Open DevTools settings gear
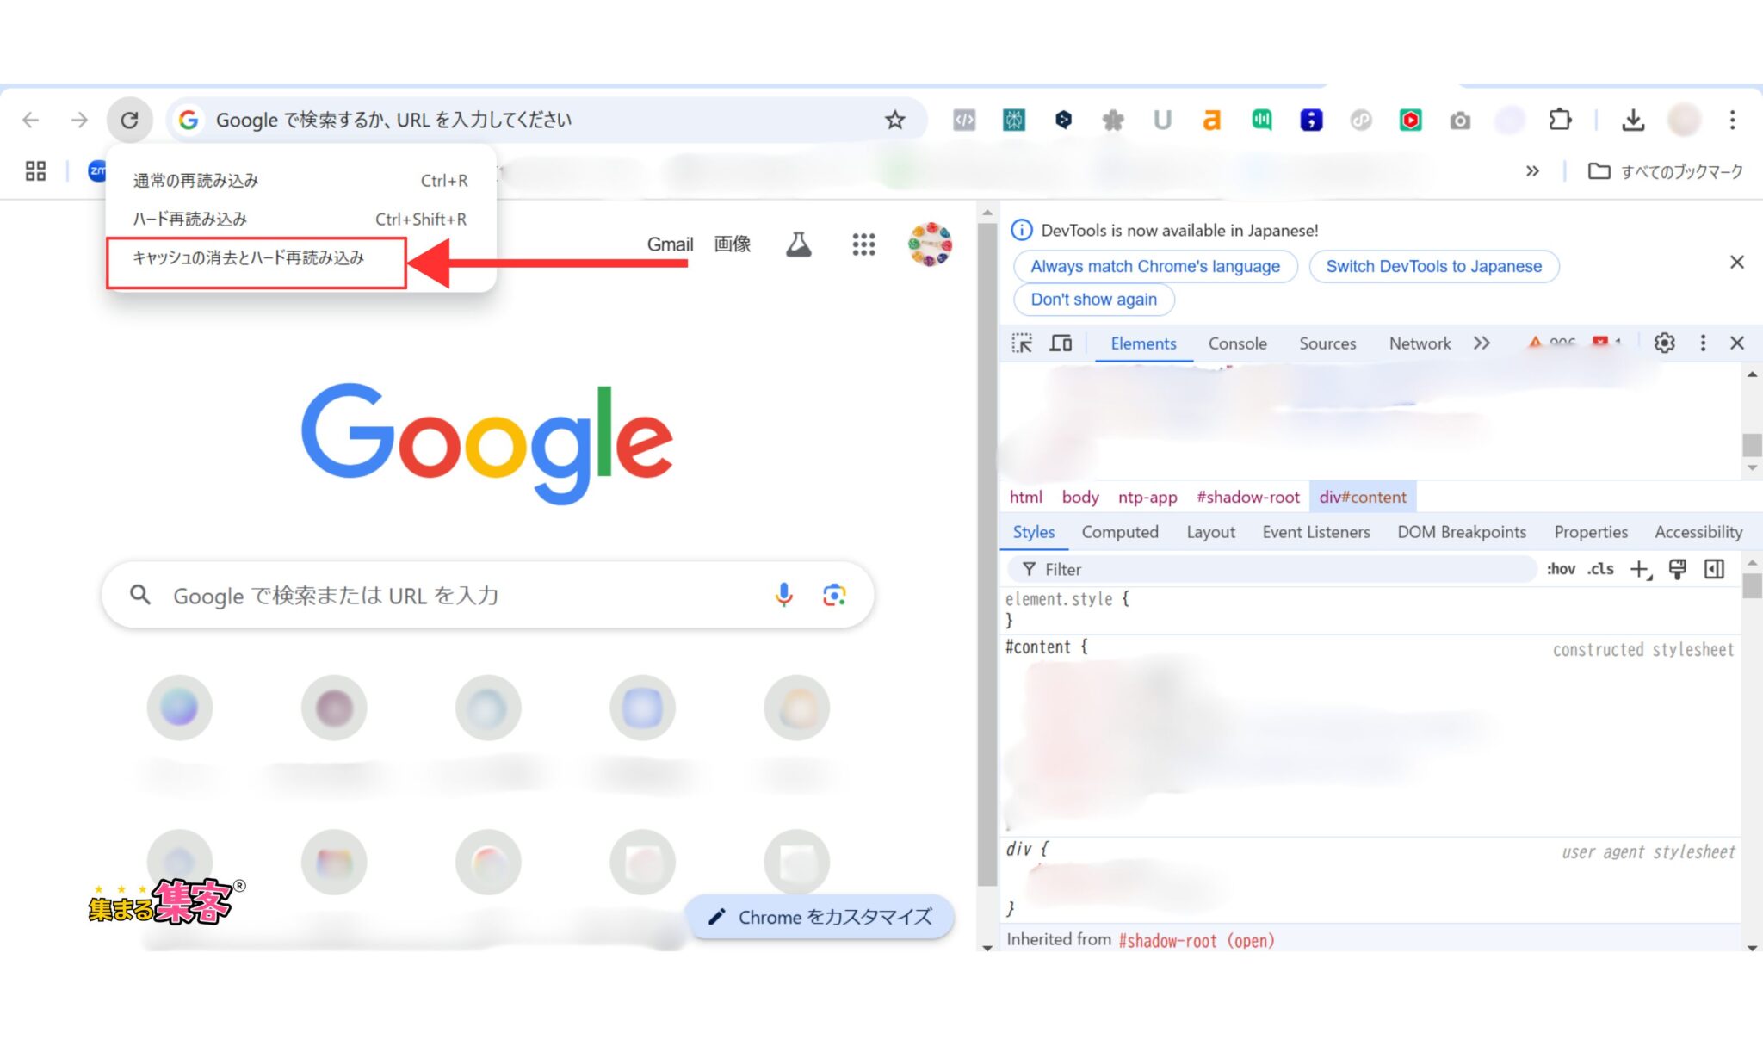The width and height of the screenshot is (1763, 1058). coord(1664,343)
